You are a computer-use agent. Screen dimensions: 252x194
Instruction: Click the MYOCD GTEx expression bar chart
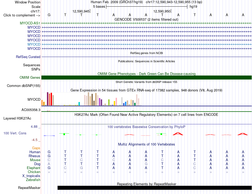click(x=91, y=99)
